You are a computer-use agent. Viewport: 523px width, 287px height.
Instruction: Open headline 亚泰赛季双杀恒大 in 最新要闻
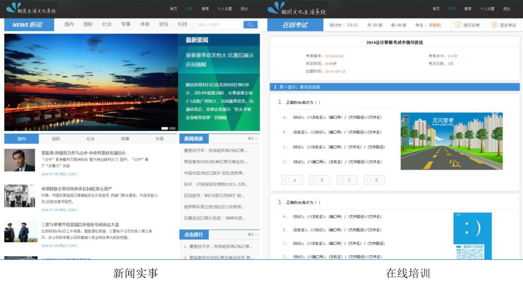(219, 60)
